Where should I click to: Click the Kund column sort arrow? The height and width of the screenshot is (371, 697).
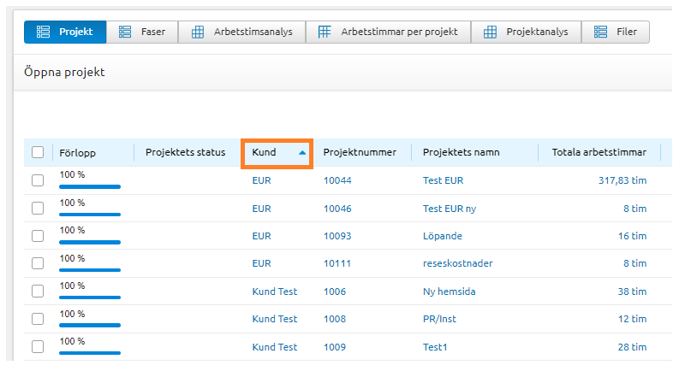point(302,152)
